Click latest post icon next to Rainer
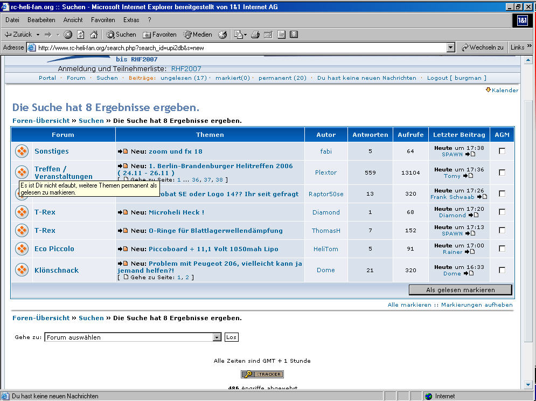The height and width of the screenshot is (401, 536). [470, 252]
